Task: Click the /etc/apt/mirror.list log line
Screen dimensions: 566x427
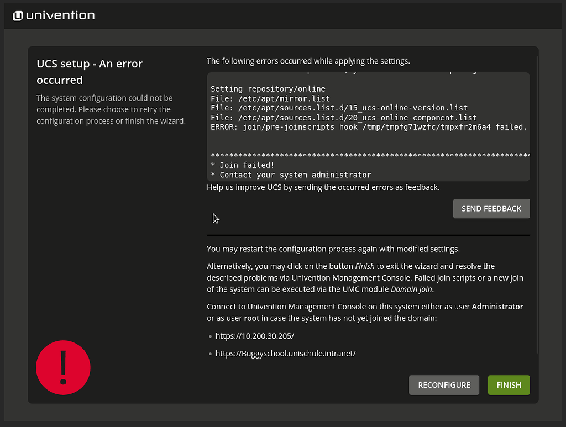Action: pos(270,98)
